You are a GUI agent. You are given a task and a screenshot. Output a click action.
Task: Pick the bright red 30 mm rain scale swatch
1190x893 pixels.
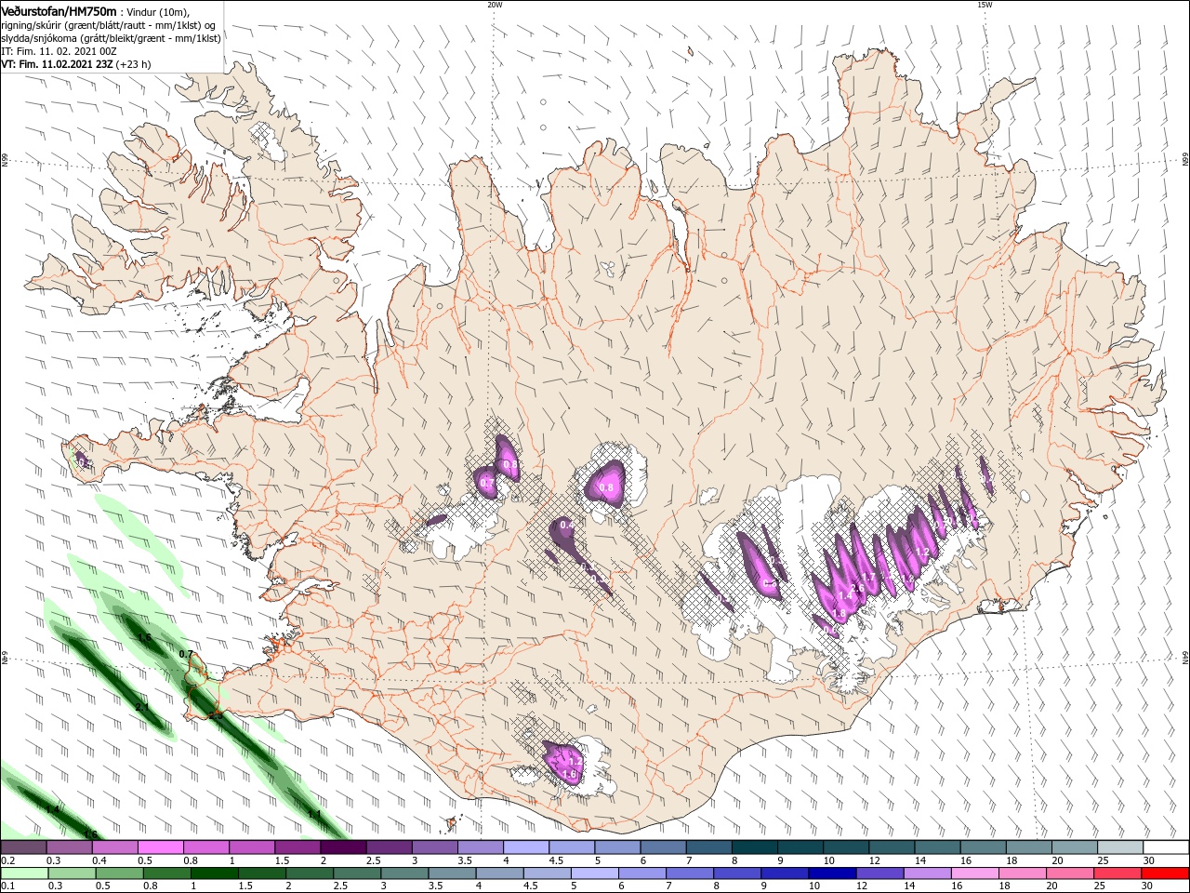point(1166,873)
